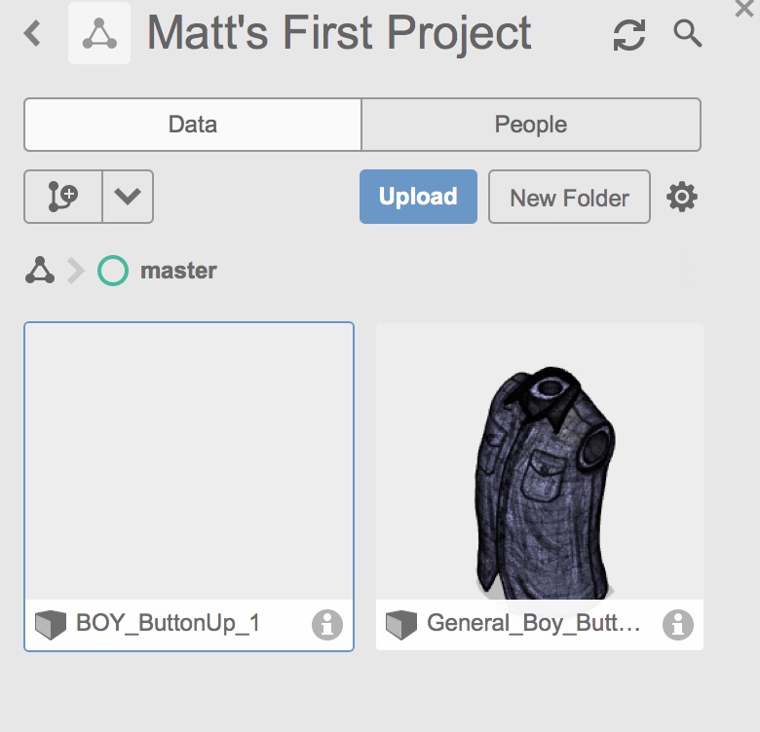Select the green master branch circle
Screen dimensions: 760x732
coord(113,271)
